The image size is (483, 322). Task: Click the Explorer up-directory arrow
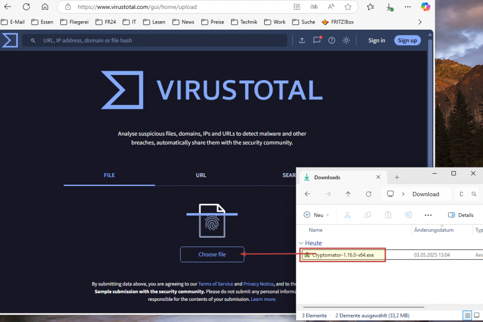point(348,194)
